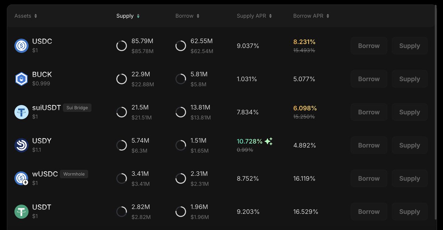Screen dimensions: 443x230
Task: Click the USDY token icon
Action: 21,145
